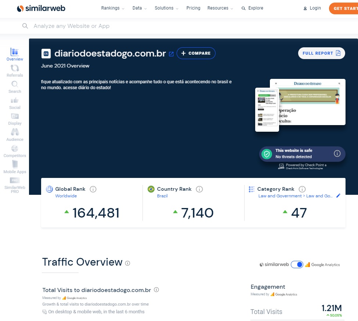Click the Compare button
Viewport: 358px width, 321px height.
click(x=196, y=53)
